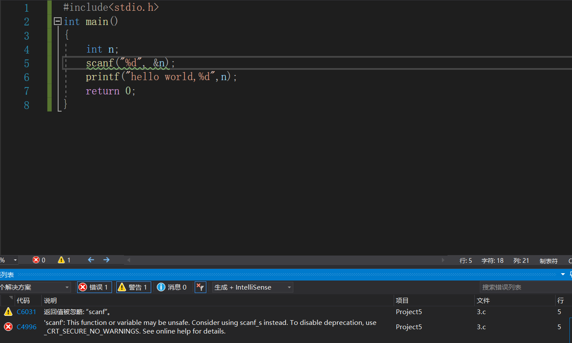
Task: Click the scanf call on line 5
Action: tap(131, 63)
